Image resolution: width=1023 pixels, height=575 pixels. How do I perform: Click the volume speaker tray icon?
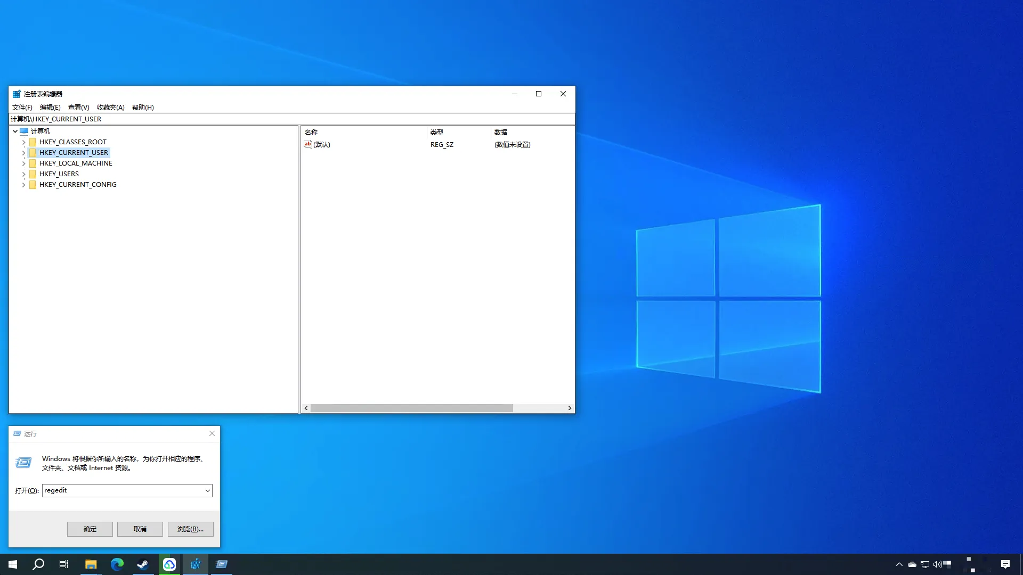(938, 564)
